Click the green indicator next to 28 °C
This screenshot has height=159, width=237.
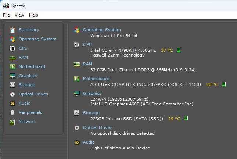point(224,84)
